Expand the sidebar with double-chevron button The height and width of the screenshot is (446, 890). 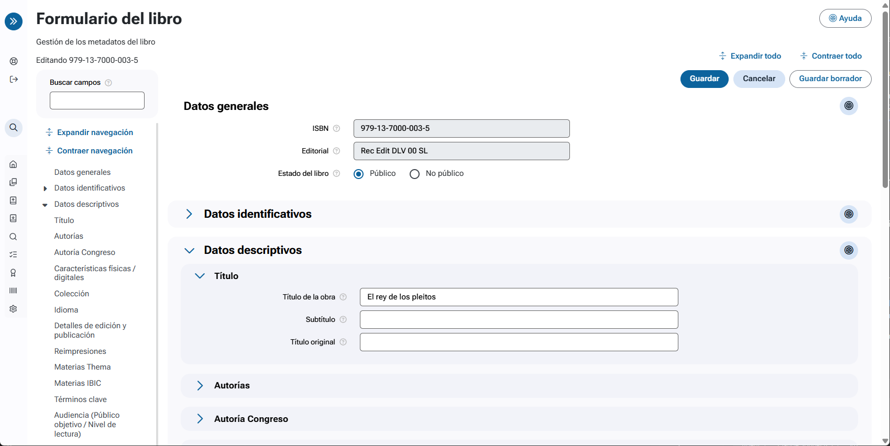14,21
